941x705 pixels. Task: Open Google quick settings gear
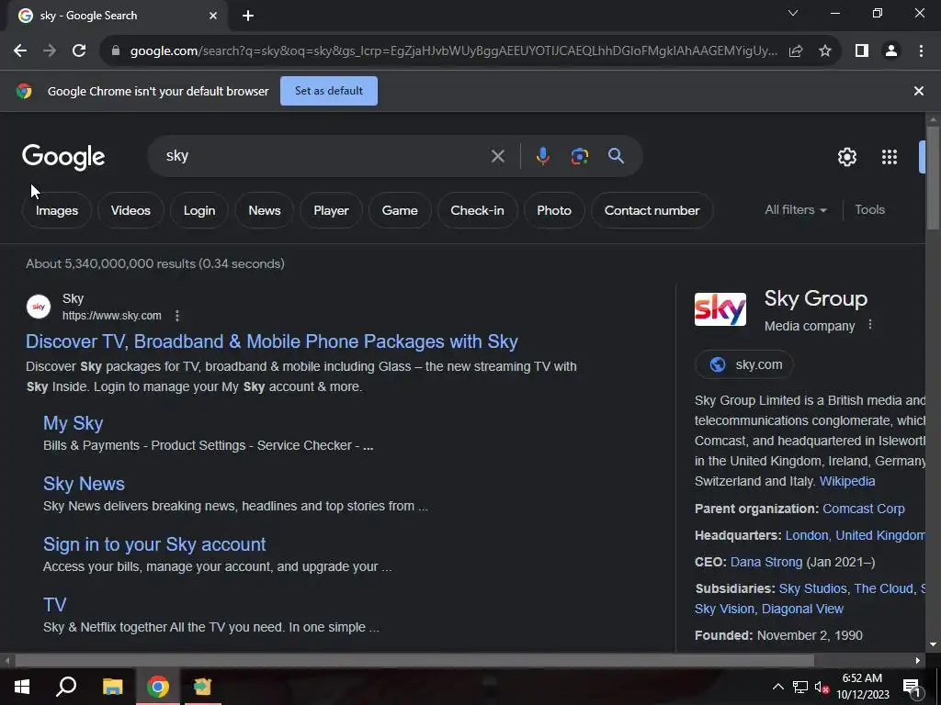[x=846, y=157]
